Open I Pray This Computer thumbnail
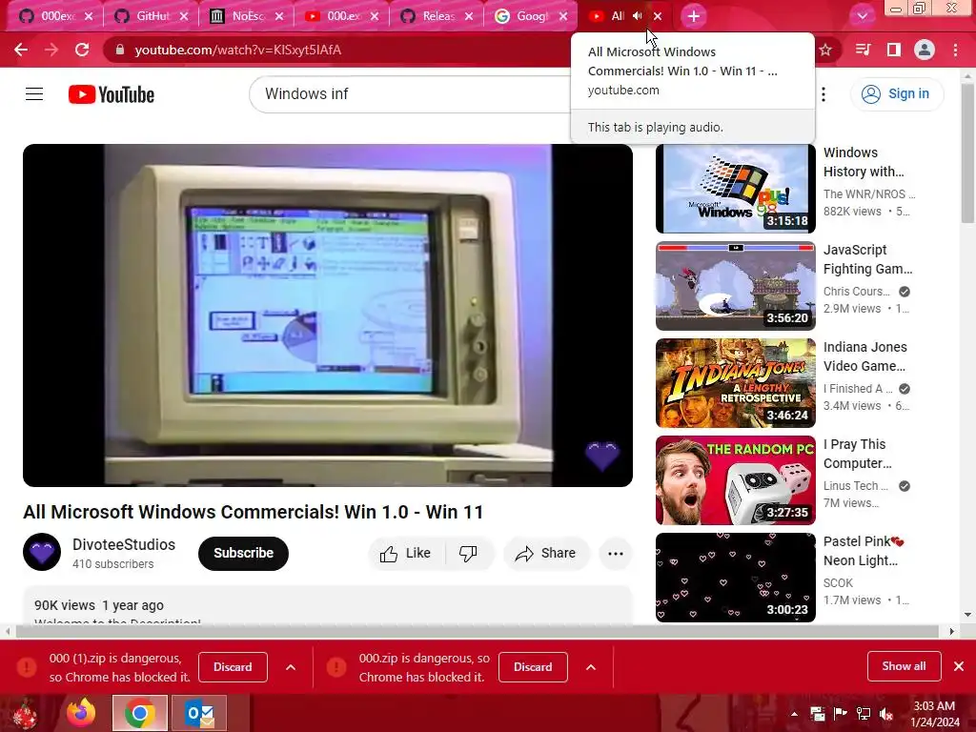Screen dimensions: 976x732 click(735, 480)
